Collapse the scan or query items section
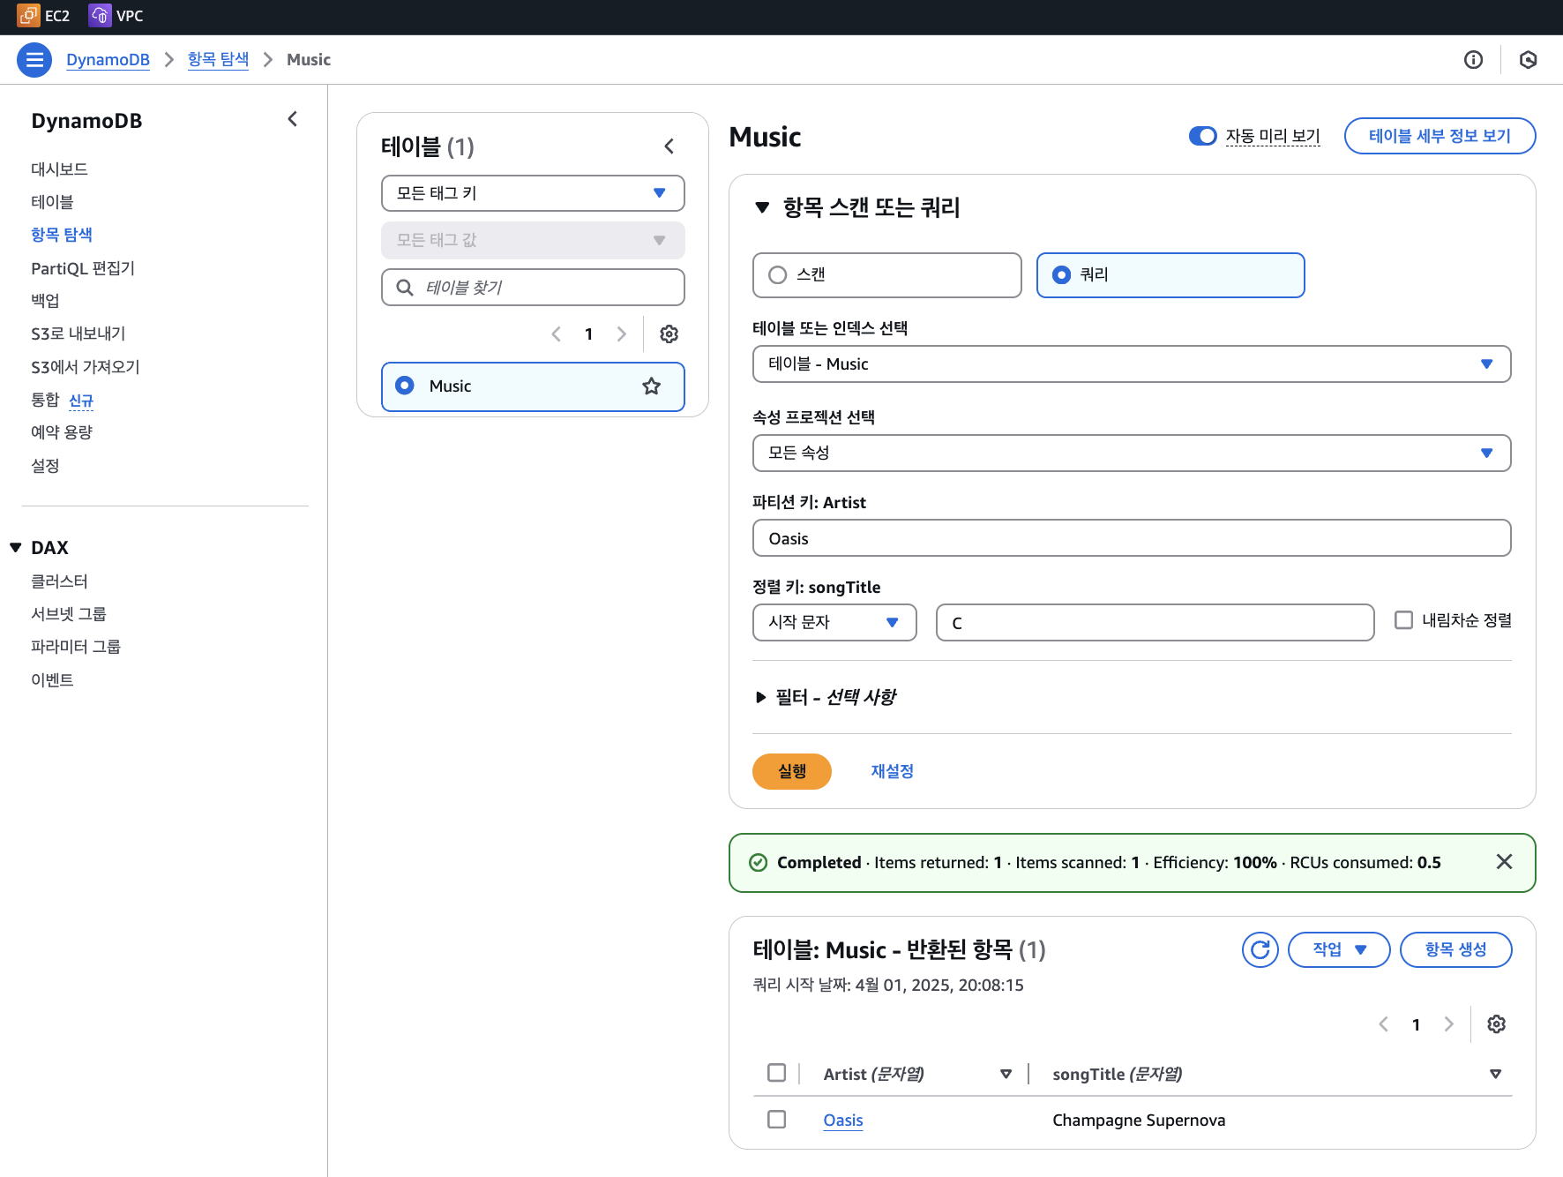1563x1177 pixels. click(x=762, y=208)
